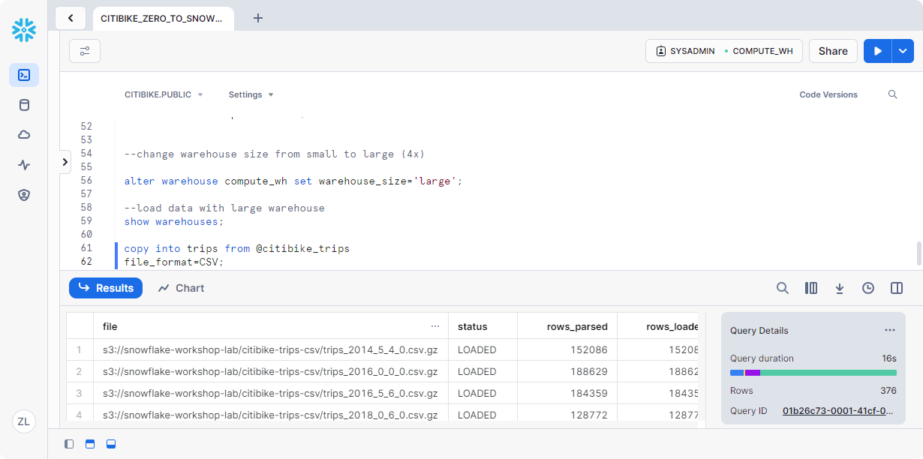Click the Snowflake logo icon
Viewport: 923px width, 459px height.
pos(24,30)
